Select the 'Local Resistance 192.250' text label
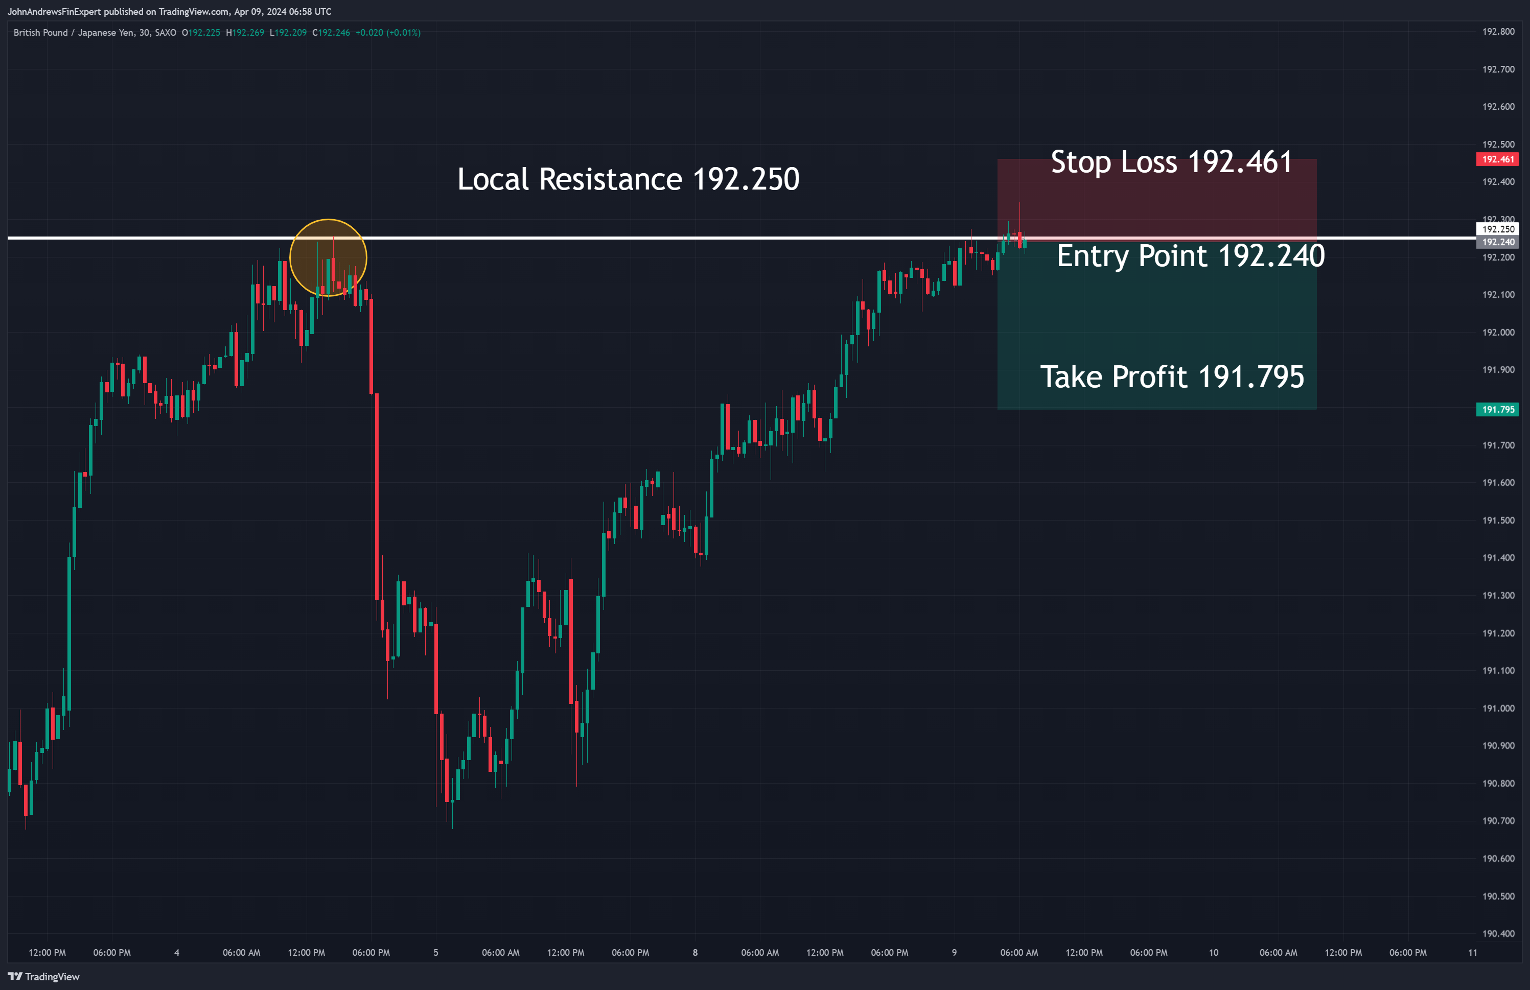1530x990 pixels. [x=628, y=179]
